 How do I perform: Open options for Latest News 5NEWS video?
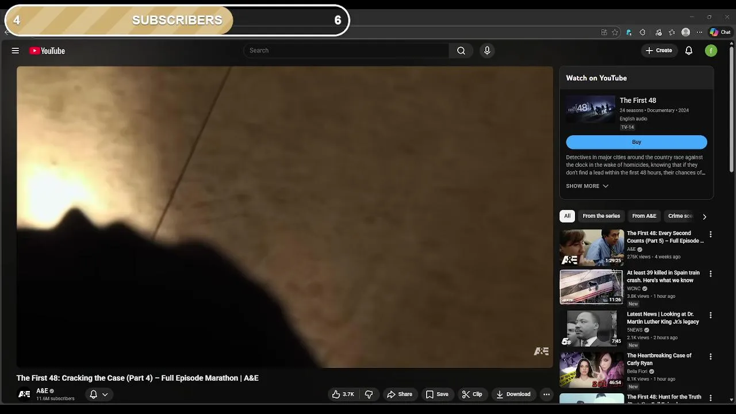pos(711,315)
